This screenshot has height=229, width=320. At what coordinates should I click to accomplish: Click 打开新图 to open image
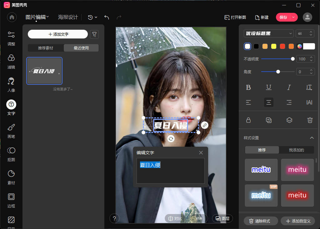click(x=235, y=18)
